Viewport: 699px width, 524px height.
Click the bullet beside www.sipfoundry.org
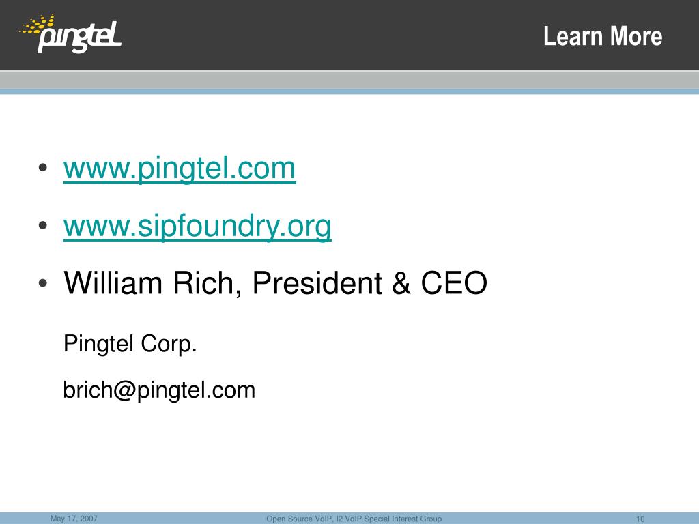coord(43,225)
